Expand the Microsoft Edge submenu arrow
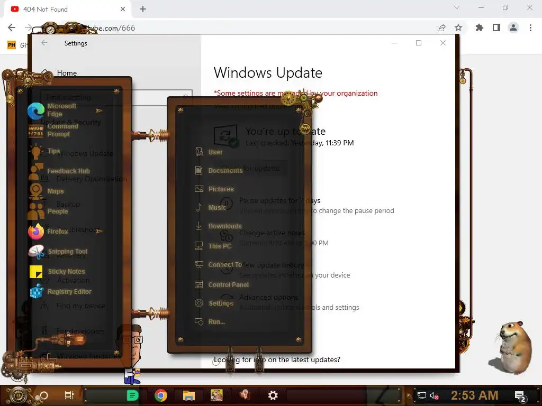The width and height of the screenshot is (542, 406). (99, 111)
